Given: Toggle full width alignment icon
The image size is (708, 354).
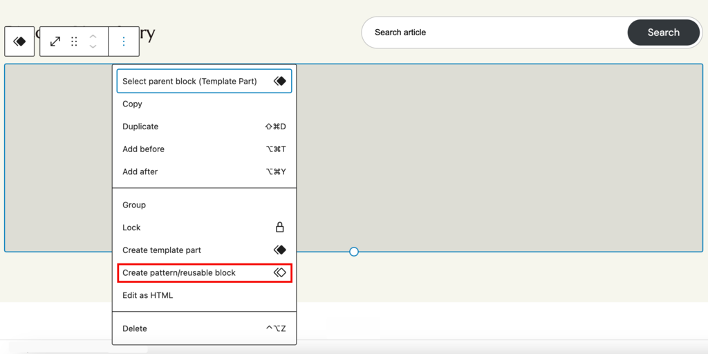Looking at the screenshot, I should click(x=55, y=41).
